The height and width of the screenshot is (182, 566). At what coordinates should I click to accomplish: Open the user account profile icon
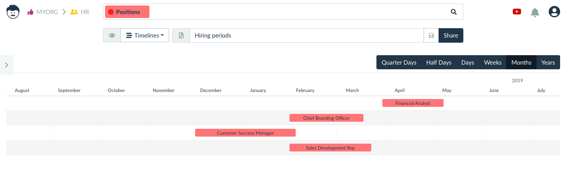tap(554, 12)
